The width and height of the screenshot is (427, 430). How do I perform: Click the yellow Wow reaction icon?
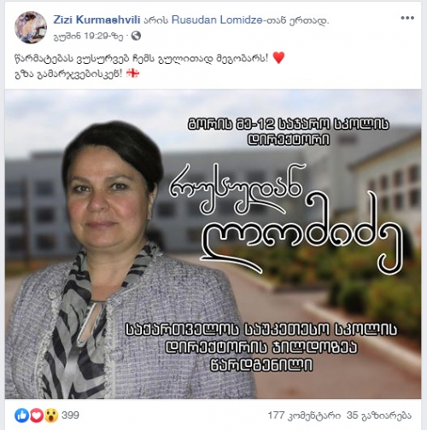51,415
